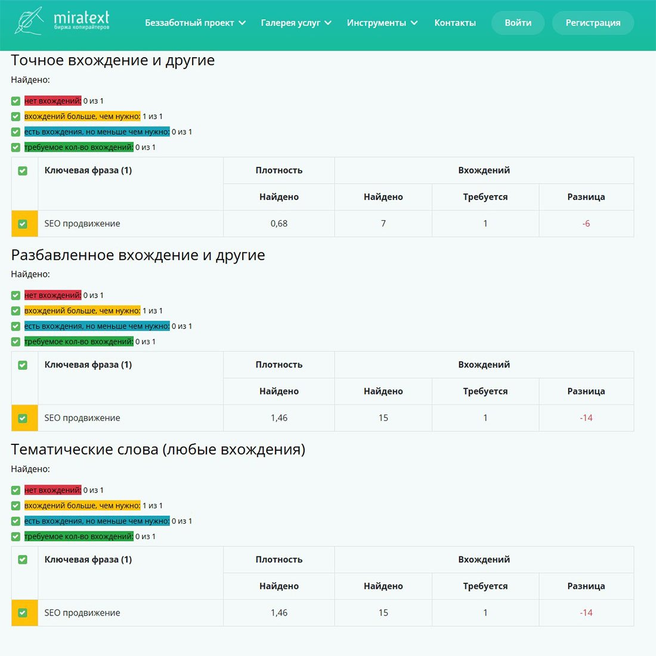Toggle 'вхождений больше, чем нужно' under Точное вхождение
The width and height of the screenshot is (656, 656).
[x=16, y=117]
